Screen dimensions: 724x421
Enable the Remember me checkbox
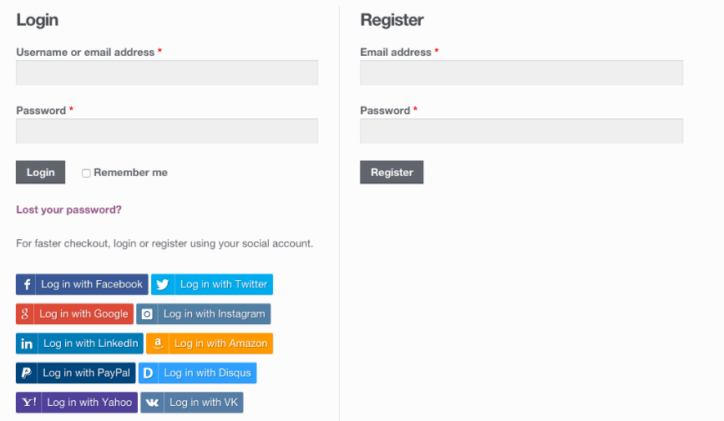[86, 173]
